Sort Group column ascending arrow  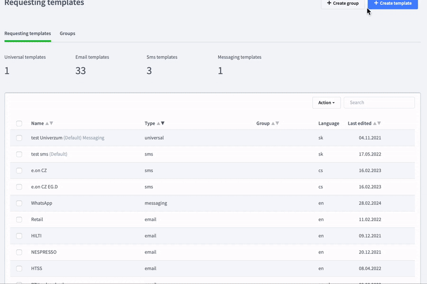[x=273, y=124]
